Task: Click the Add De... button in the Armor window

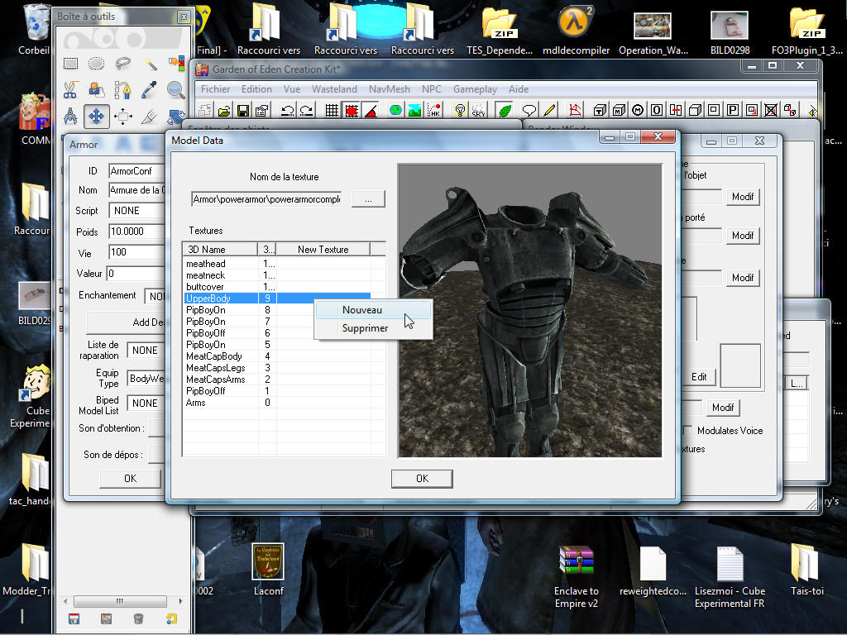Action: tap(126, 322)
